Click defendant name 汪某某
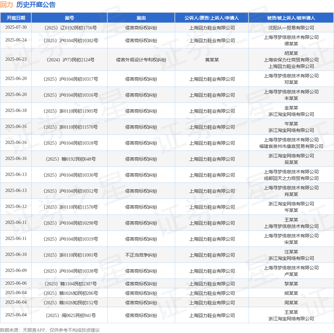The height and width of the screenshot is (333, 334). pyautogui.click(x=291, y=252)
